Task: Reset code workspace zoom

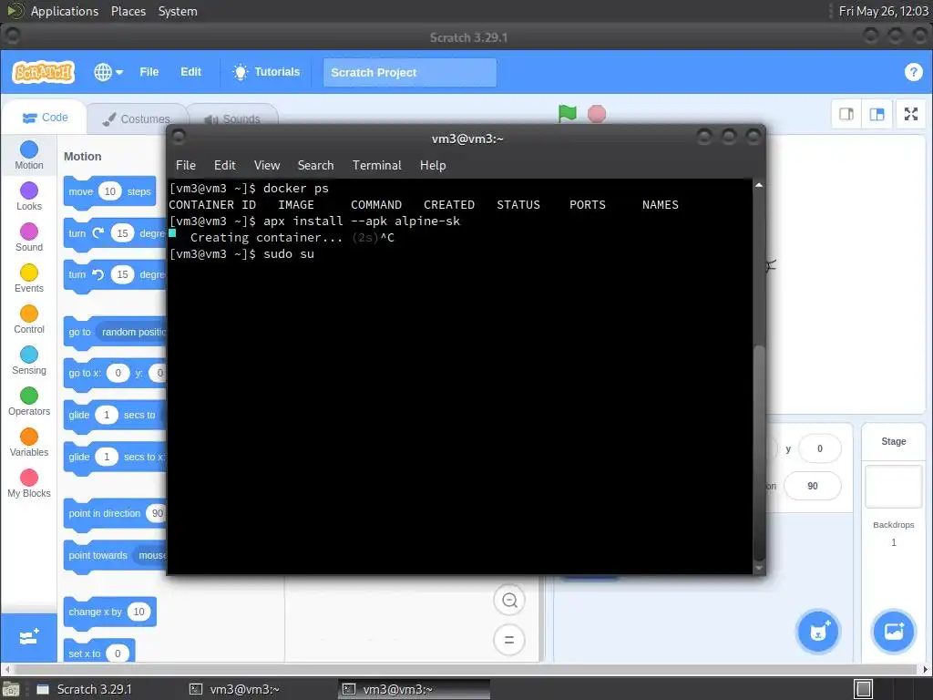Action: point(509,640)
